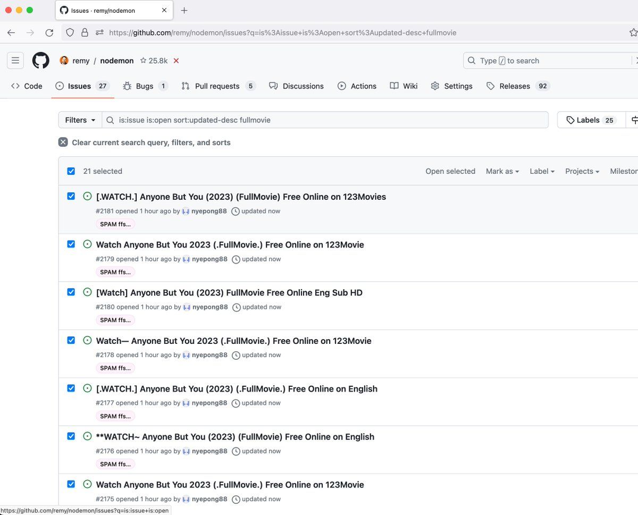Click the X icon to clear search query
This screenshot has width=638, height=515.
click(x=63, y=142)
